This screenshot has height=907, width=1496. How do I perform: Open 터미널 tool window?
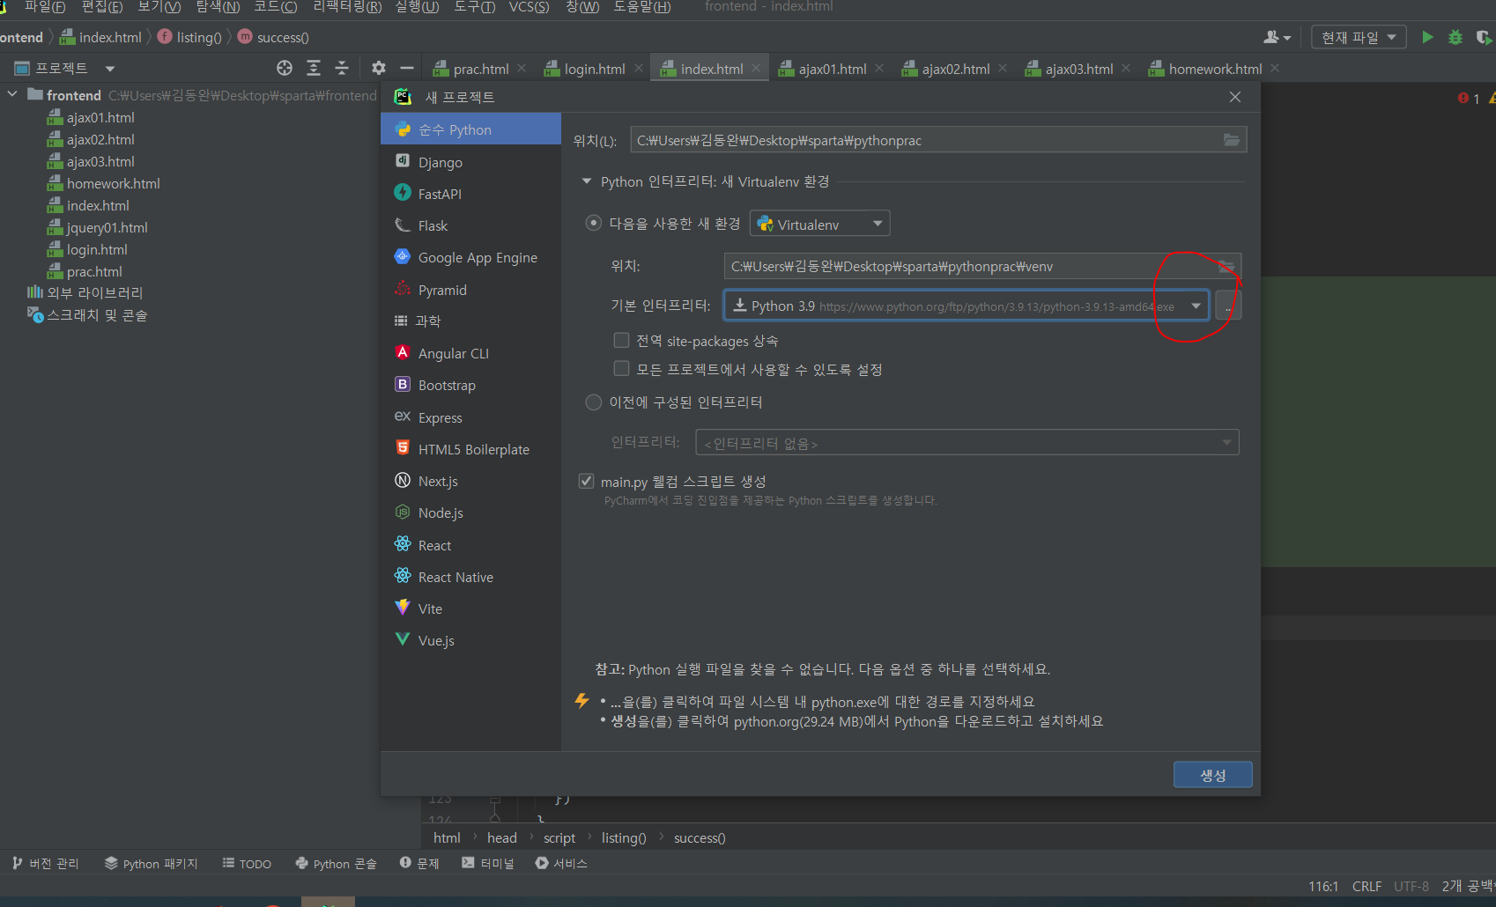487,863
